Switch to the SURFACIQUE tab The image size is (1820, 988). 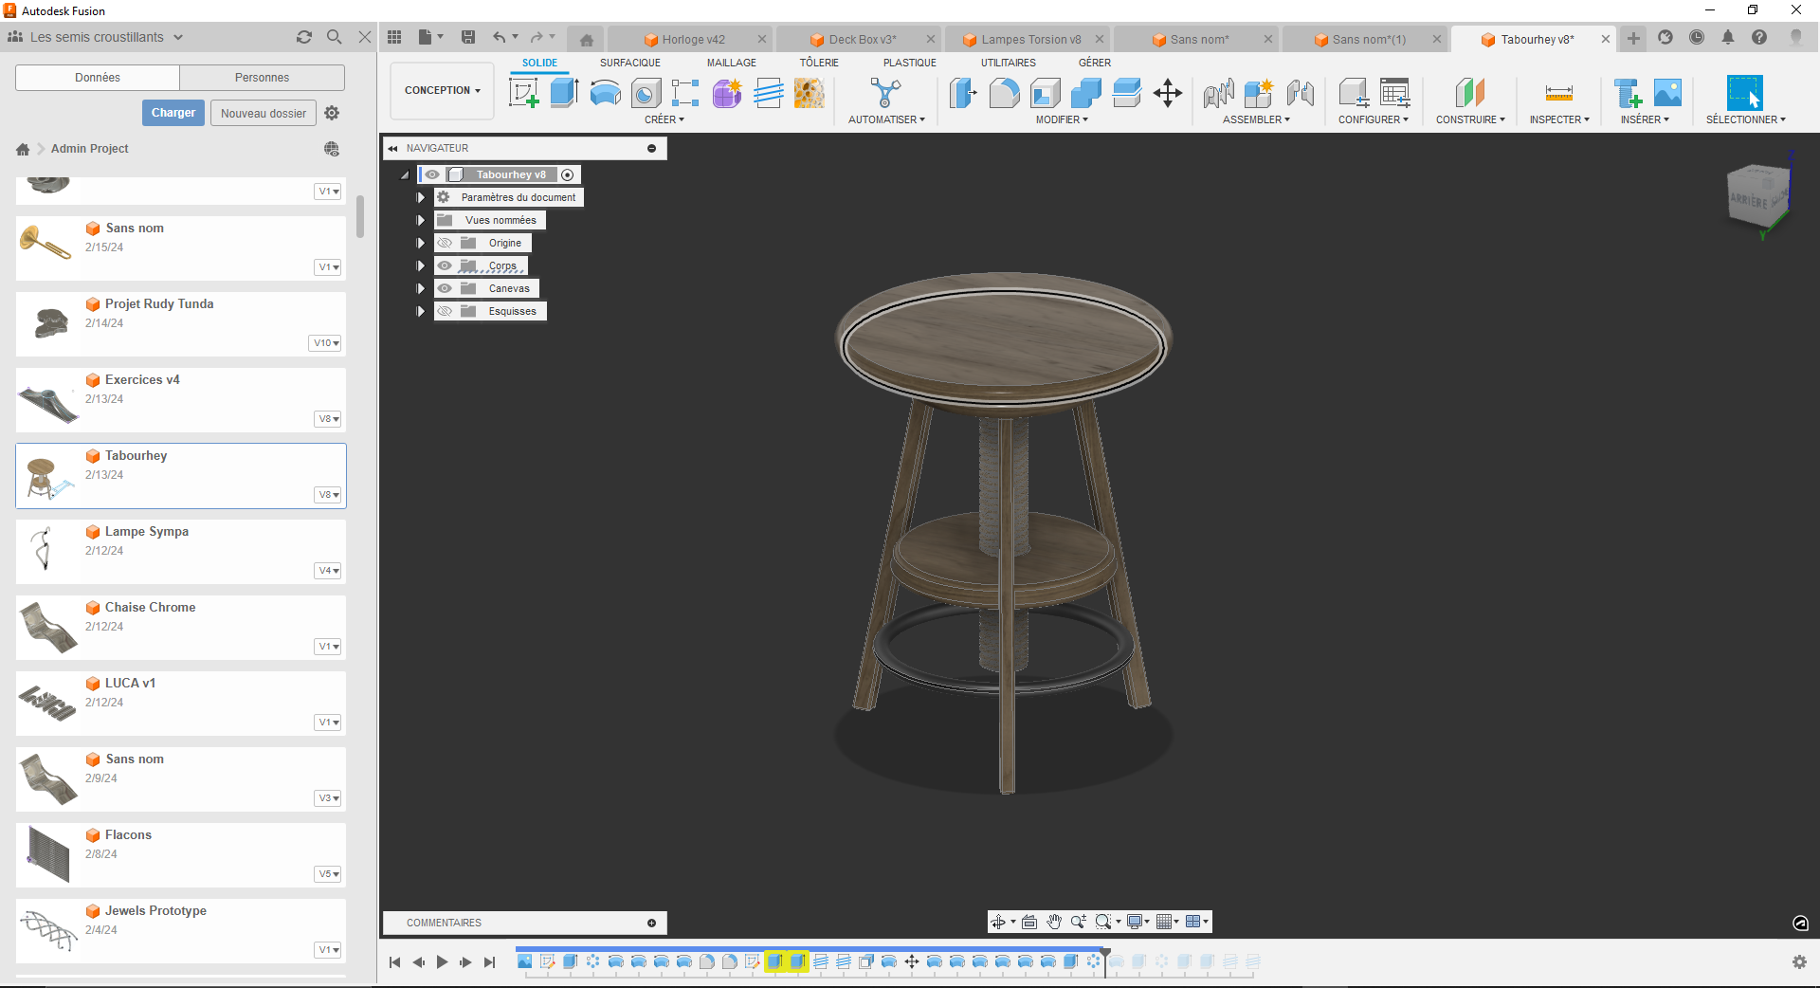(x=629, y=63)
